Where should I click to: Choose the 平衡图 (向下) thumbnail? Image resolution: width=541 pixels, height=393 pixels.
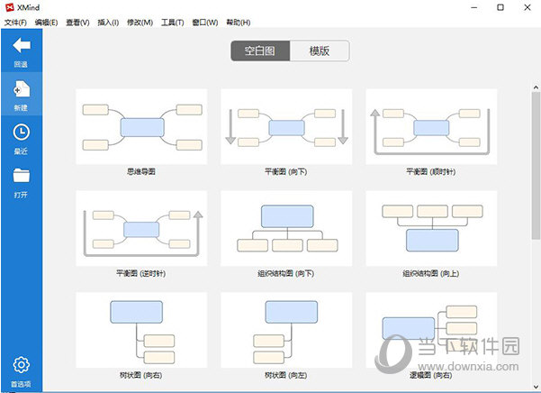coord(286,127)
